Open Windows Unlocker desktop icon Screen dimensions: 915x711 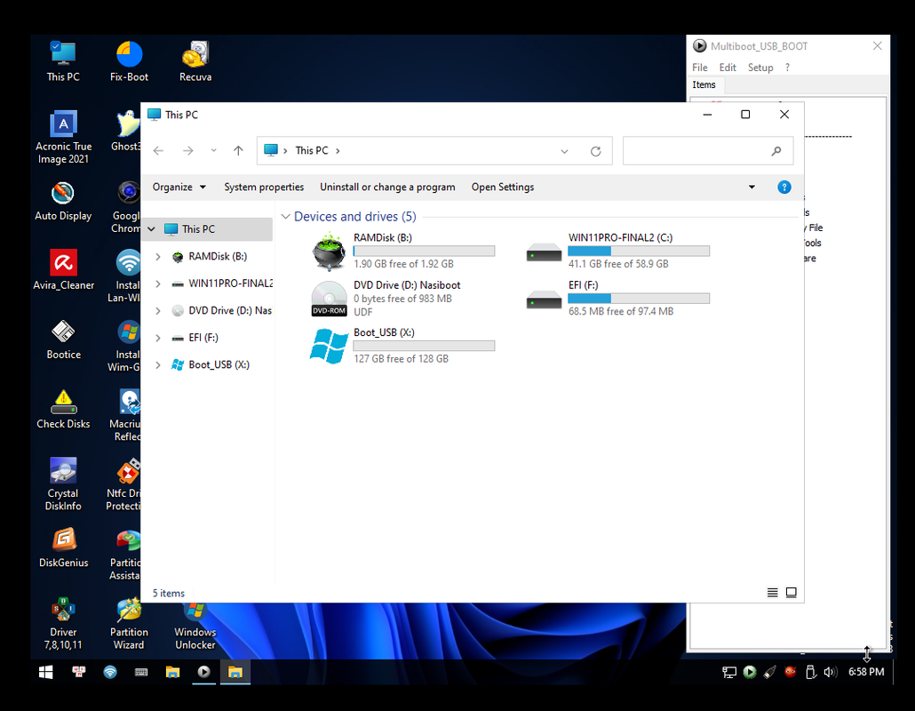pyautogui.click(x=195, y=627)
